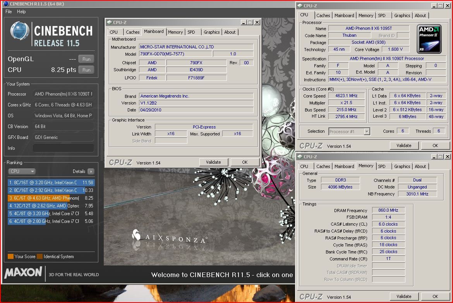453x303 pixels.
Task: Click the HT Link value 2795.4 MHz
Action: point(347,117)
